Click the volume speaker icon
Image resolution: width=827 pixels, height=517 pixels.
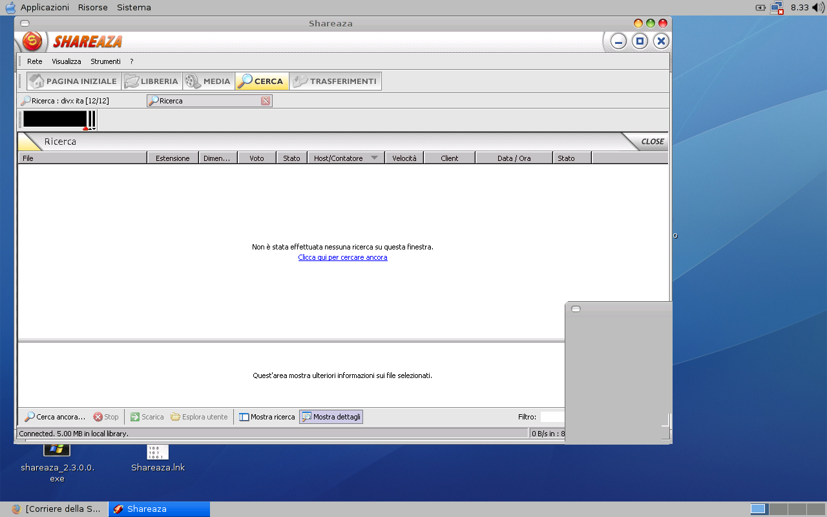pos(818,8)
